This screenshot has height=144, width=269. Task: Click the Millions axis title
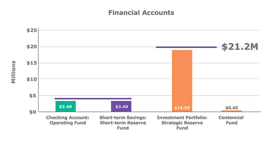pyautogui.click(x=14, y=72)
